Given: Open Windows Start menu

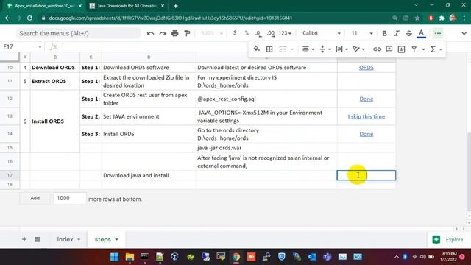Looking at the screenshot, I should pos(115,257).
